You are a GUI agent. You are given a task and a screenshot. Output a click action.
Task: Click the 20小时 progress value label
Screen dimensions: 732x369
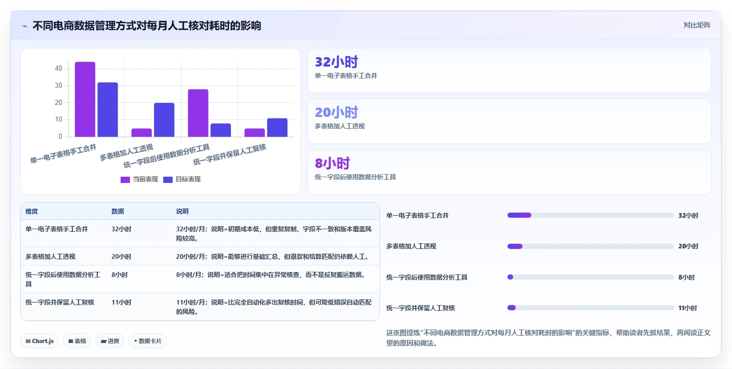point(688,246)
